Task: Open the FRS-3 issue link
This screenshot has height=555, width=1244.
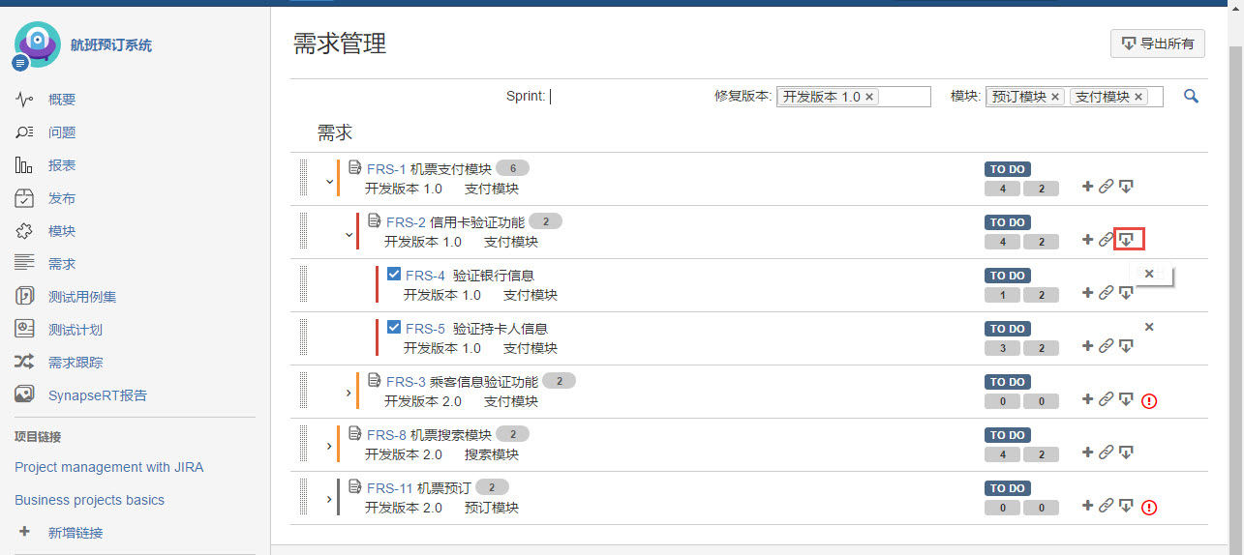Action: (406, 382)
